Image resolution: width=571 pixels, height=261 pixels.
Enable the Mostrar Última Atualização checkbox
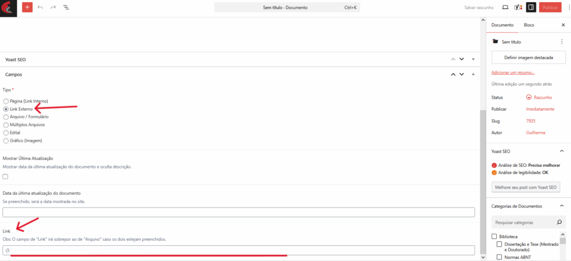[x=6, y=176]
